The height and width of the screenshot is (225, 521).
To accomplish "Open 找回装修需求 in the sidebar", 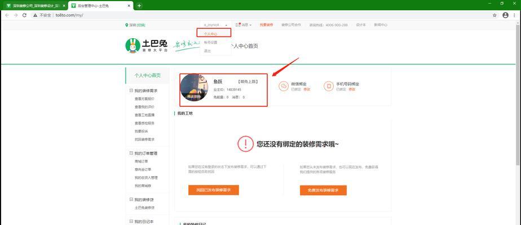I will point(144,139).
